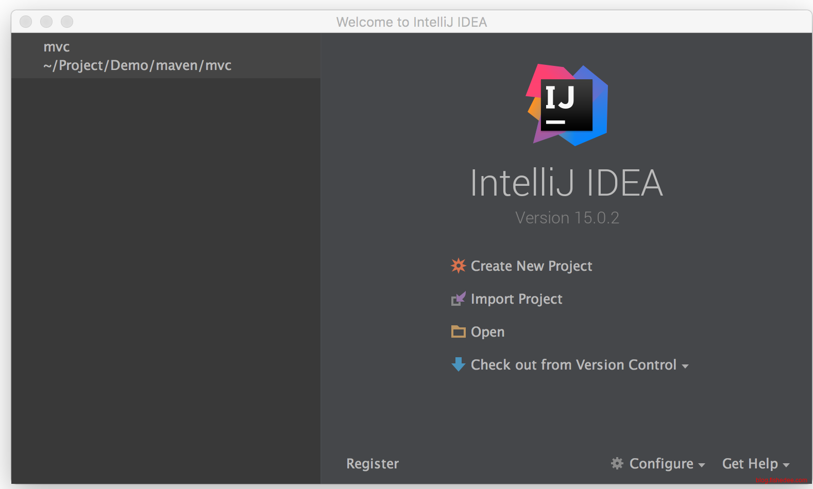Expand the arrow next to Configure

(x=702, y=465)
